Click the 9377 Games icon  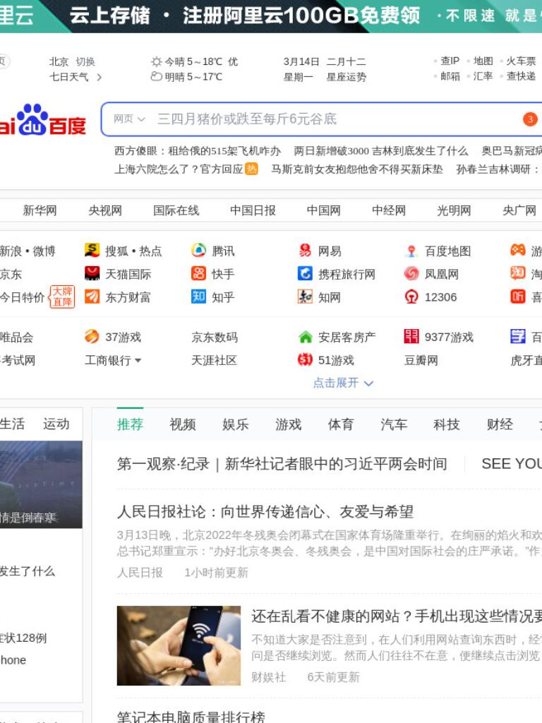(x=411, y=336)
